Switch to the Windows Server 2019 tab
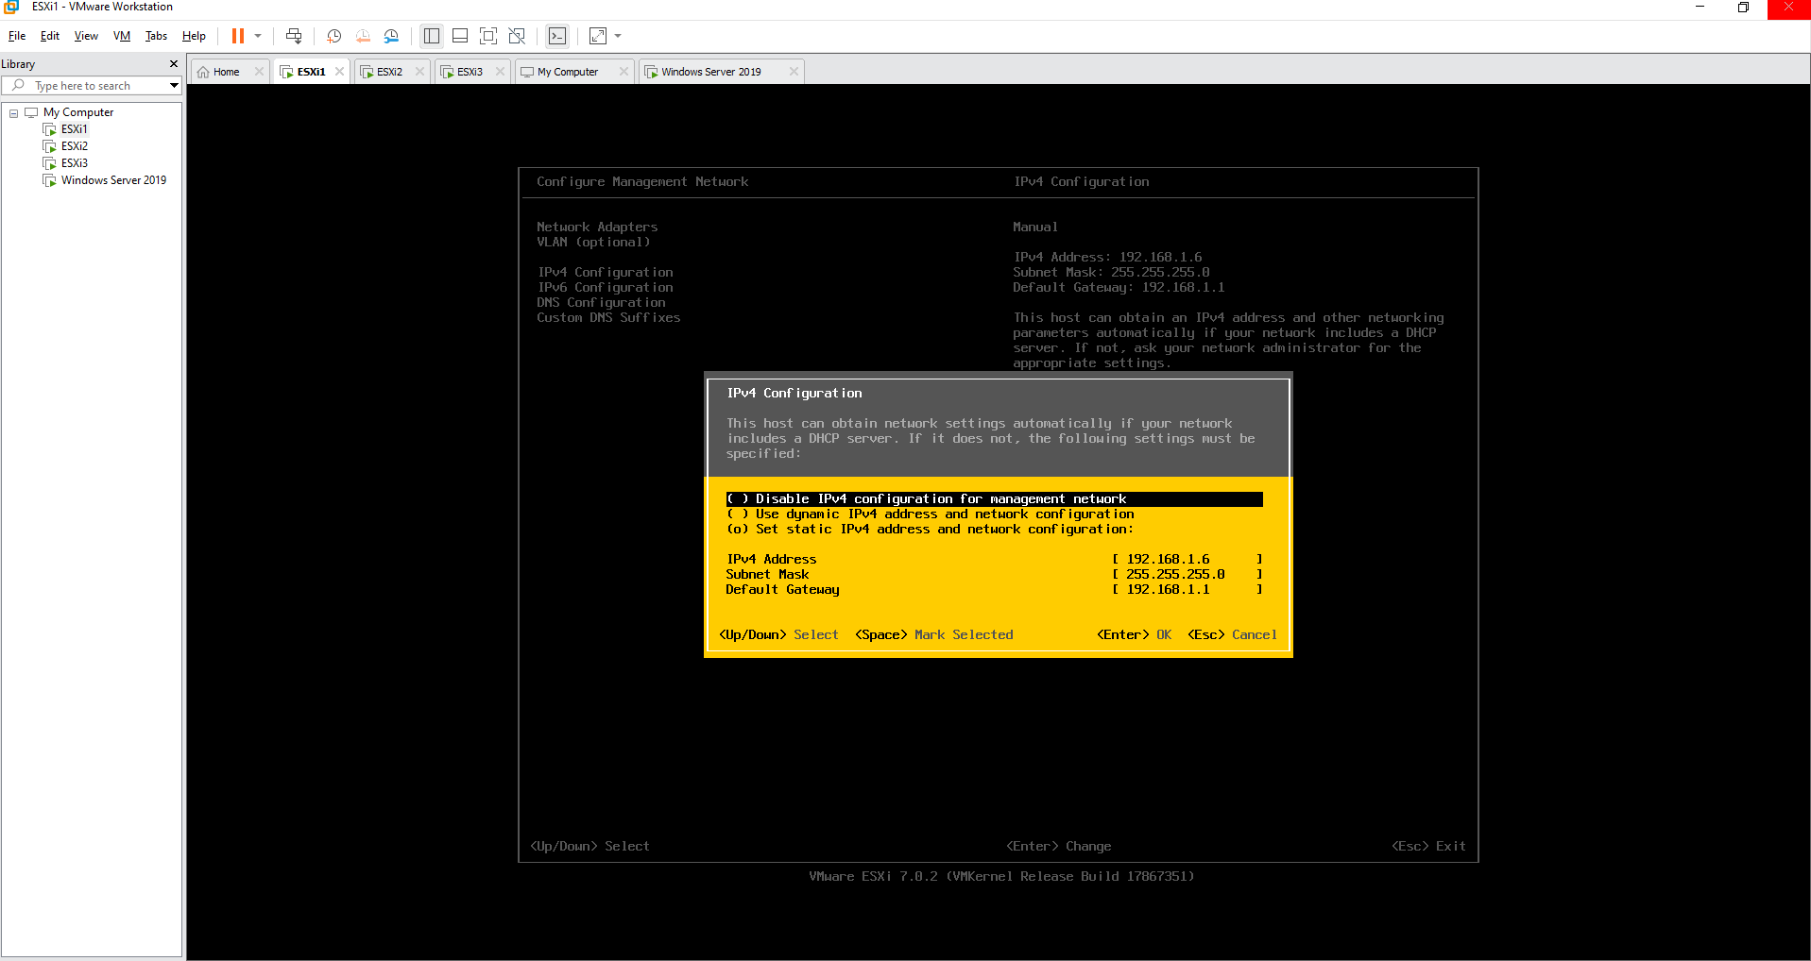The height and width of the screenshot is (961, 1811). [711, 72]
